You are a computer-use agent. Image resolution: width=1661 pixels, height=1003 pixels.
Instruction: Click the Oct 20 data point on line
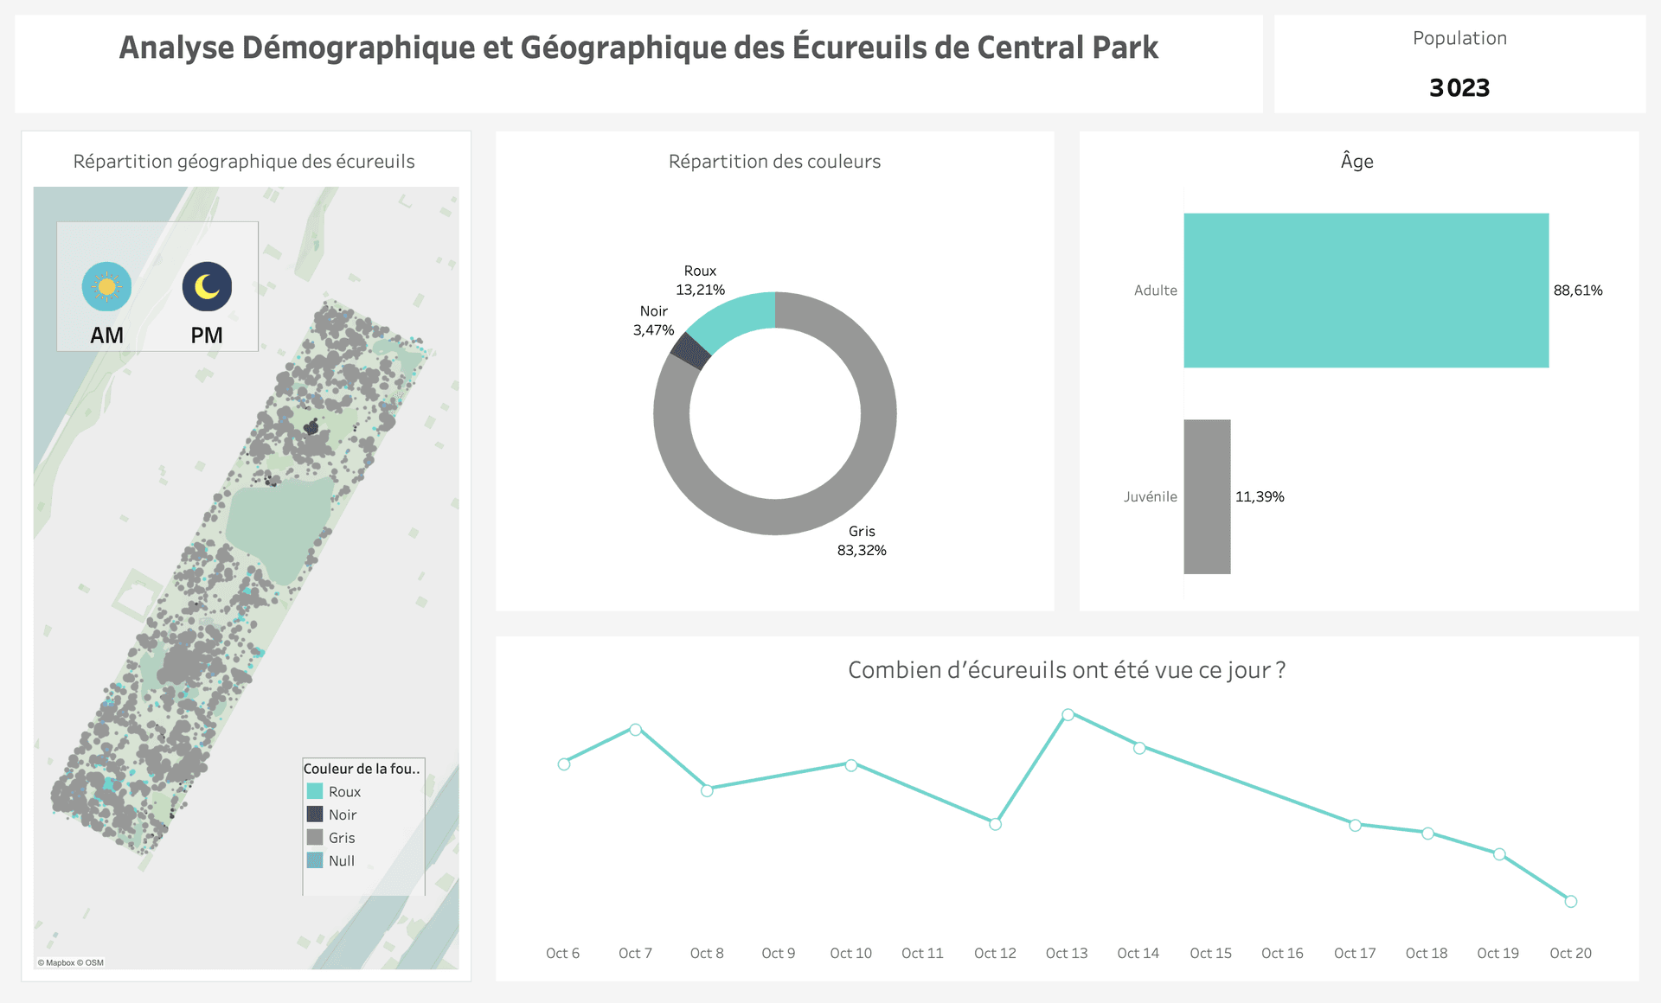click(1571, 901)
